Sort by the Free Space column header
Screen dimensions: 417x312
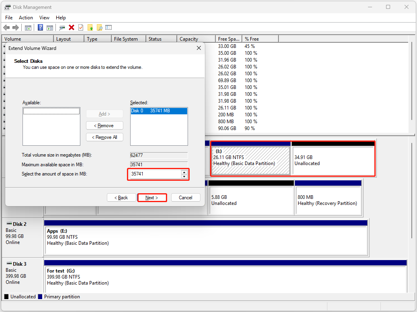click(229, 39)
